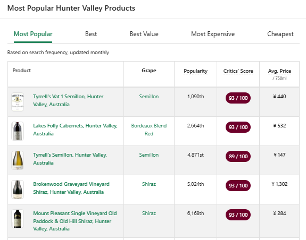Click the Avg. Price column header
Image resolution: width=306 pixels, height=240 pixels.
coord(279,71)
